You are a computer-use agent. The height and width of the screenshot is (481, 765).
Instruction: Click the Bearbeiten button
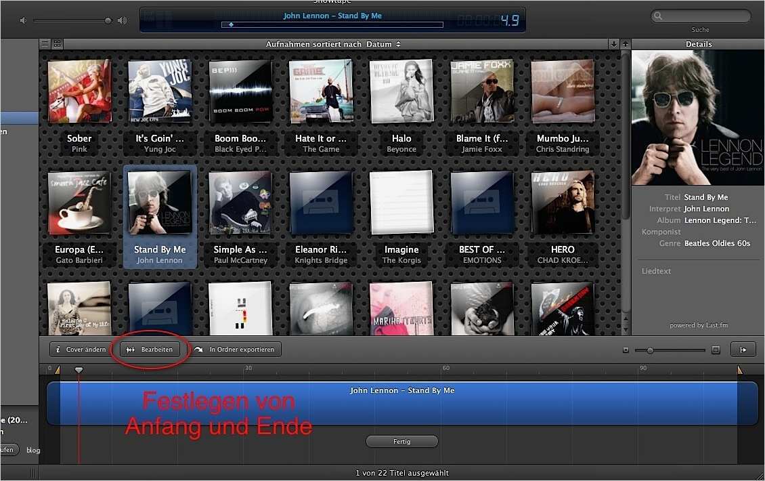(x=150, y=349)
